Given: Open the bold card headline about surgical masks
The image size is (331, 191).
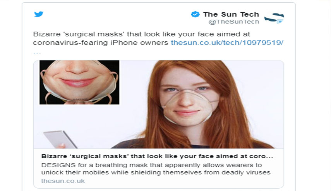Looking at the screenshot, I should point(157,156).
